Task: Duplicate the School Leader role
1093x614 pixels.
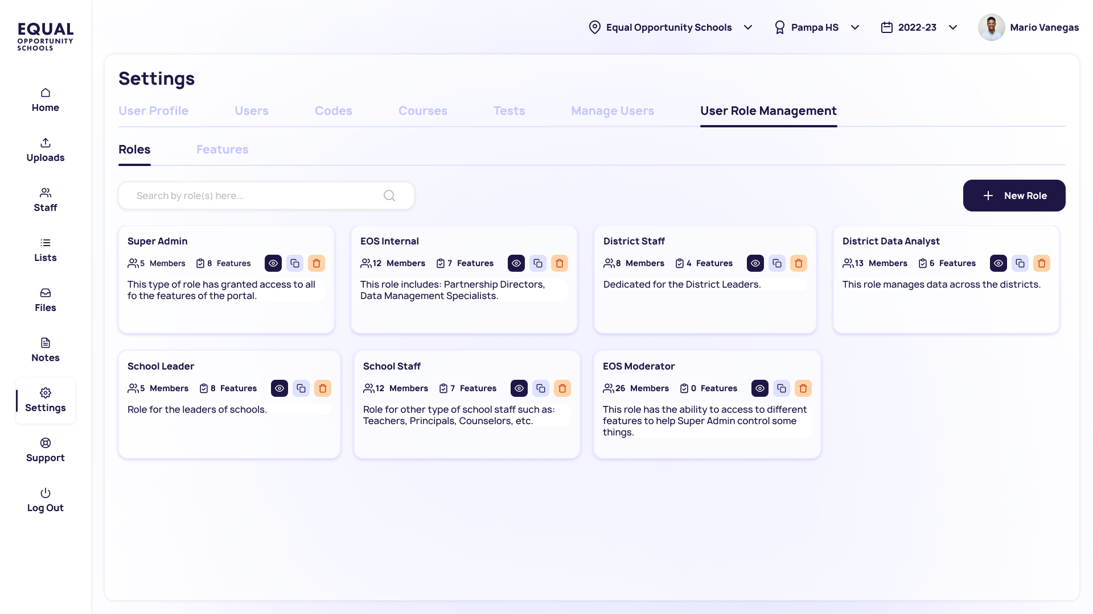Action: click(301, 388)
